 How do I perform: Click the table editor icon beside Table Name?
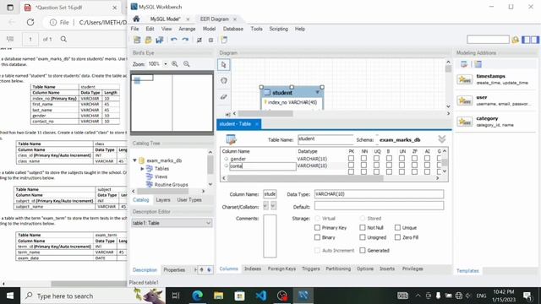pos(231,139)
